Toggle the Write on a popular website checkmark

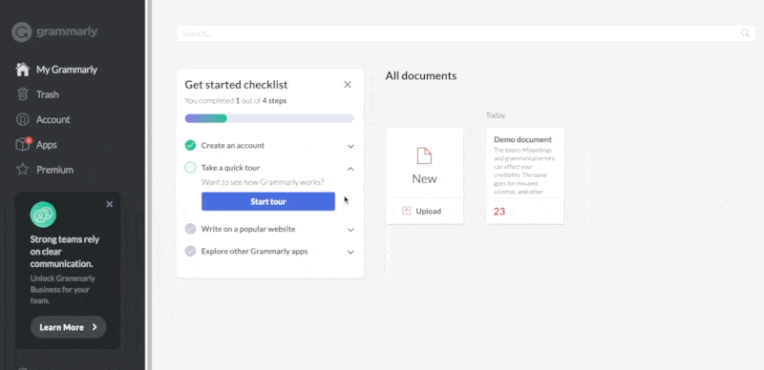190,229
